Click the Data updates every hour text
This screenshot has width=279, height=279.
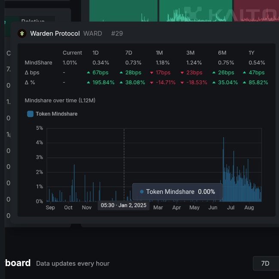[x=73, y=264]
